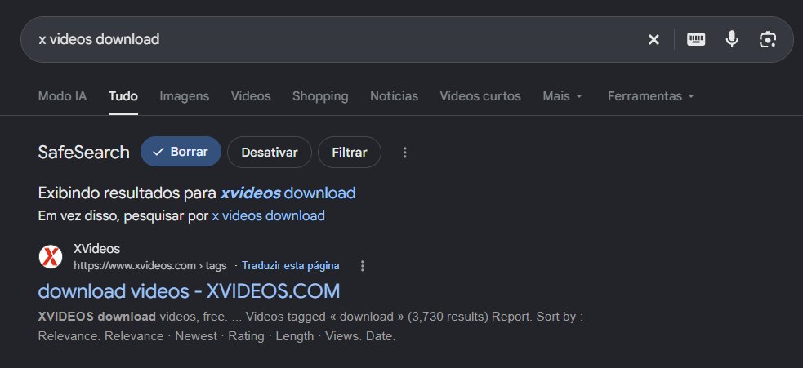The image size is (803, 368).
Task: Click the SafeSearch label
Action: click(84, 153)
